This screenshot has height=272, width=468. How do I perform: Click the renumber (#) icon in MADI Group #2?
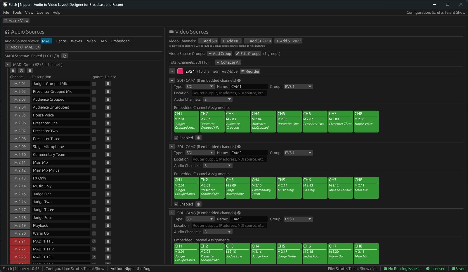(x=13, y=71)
